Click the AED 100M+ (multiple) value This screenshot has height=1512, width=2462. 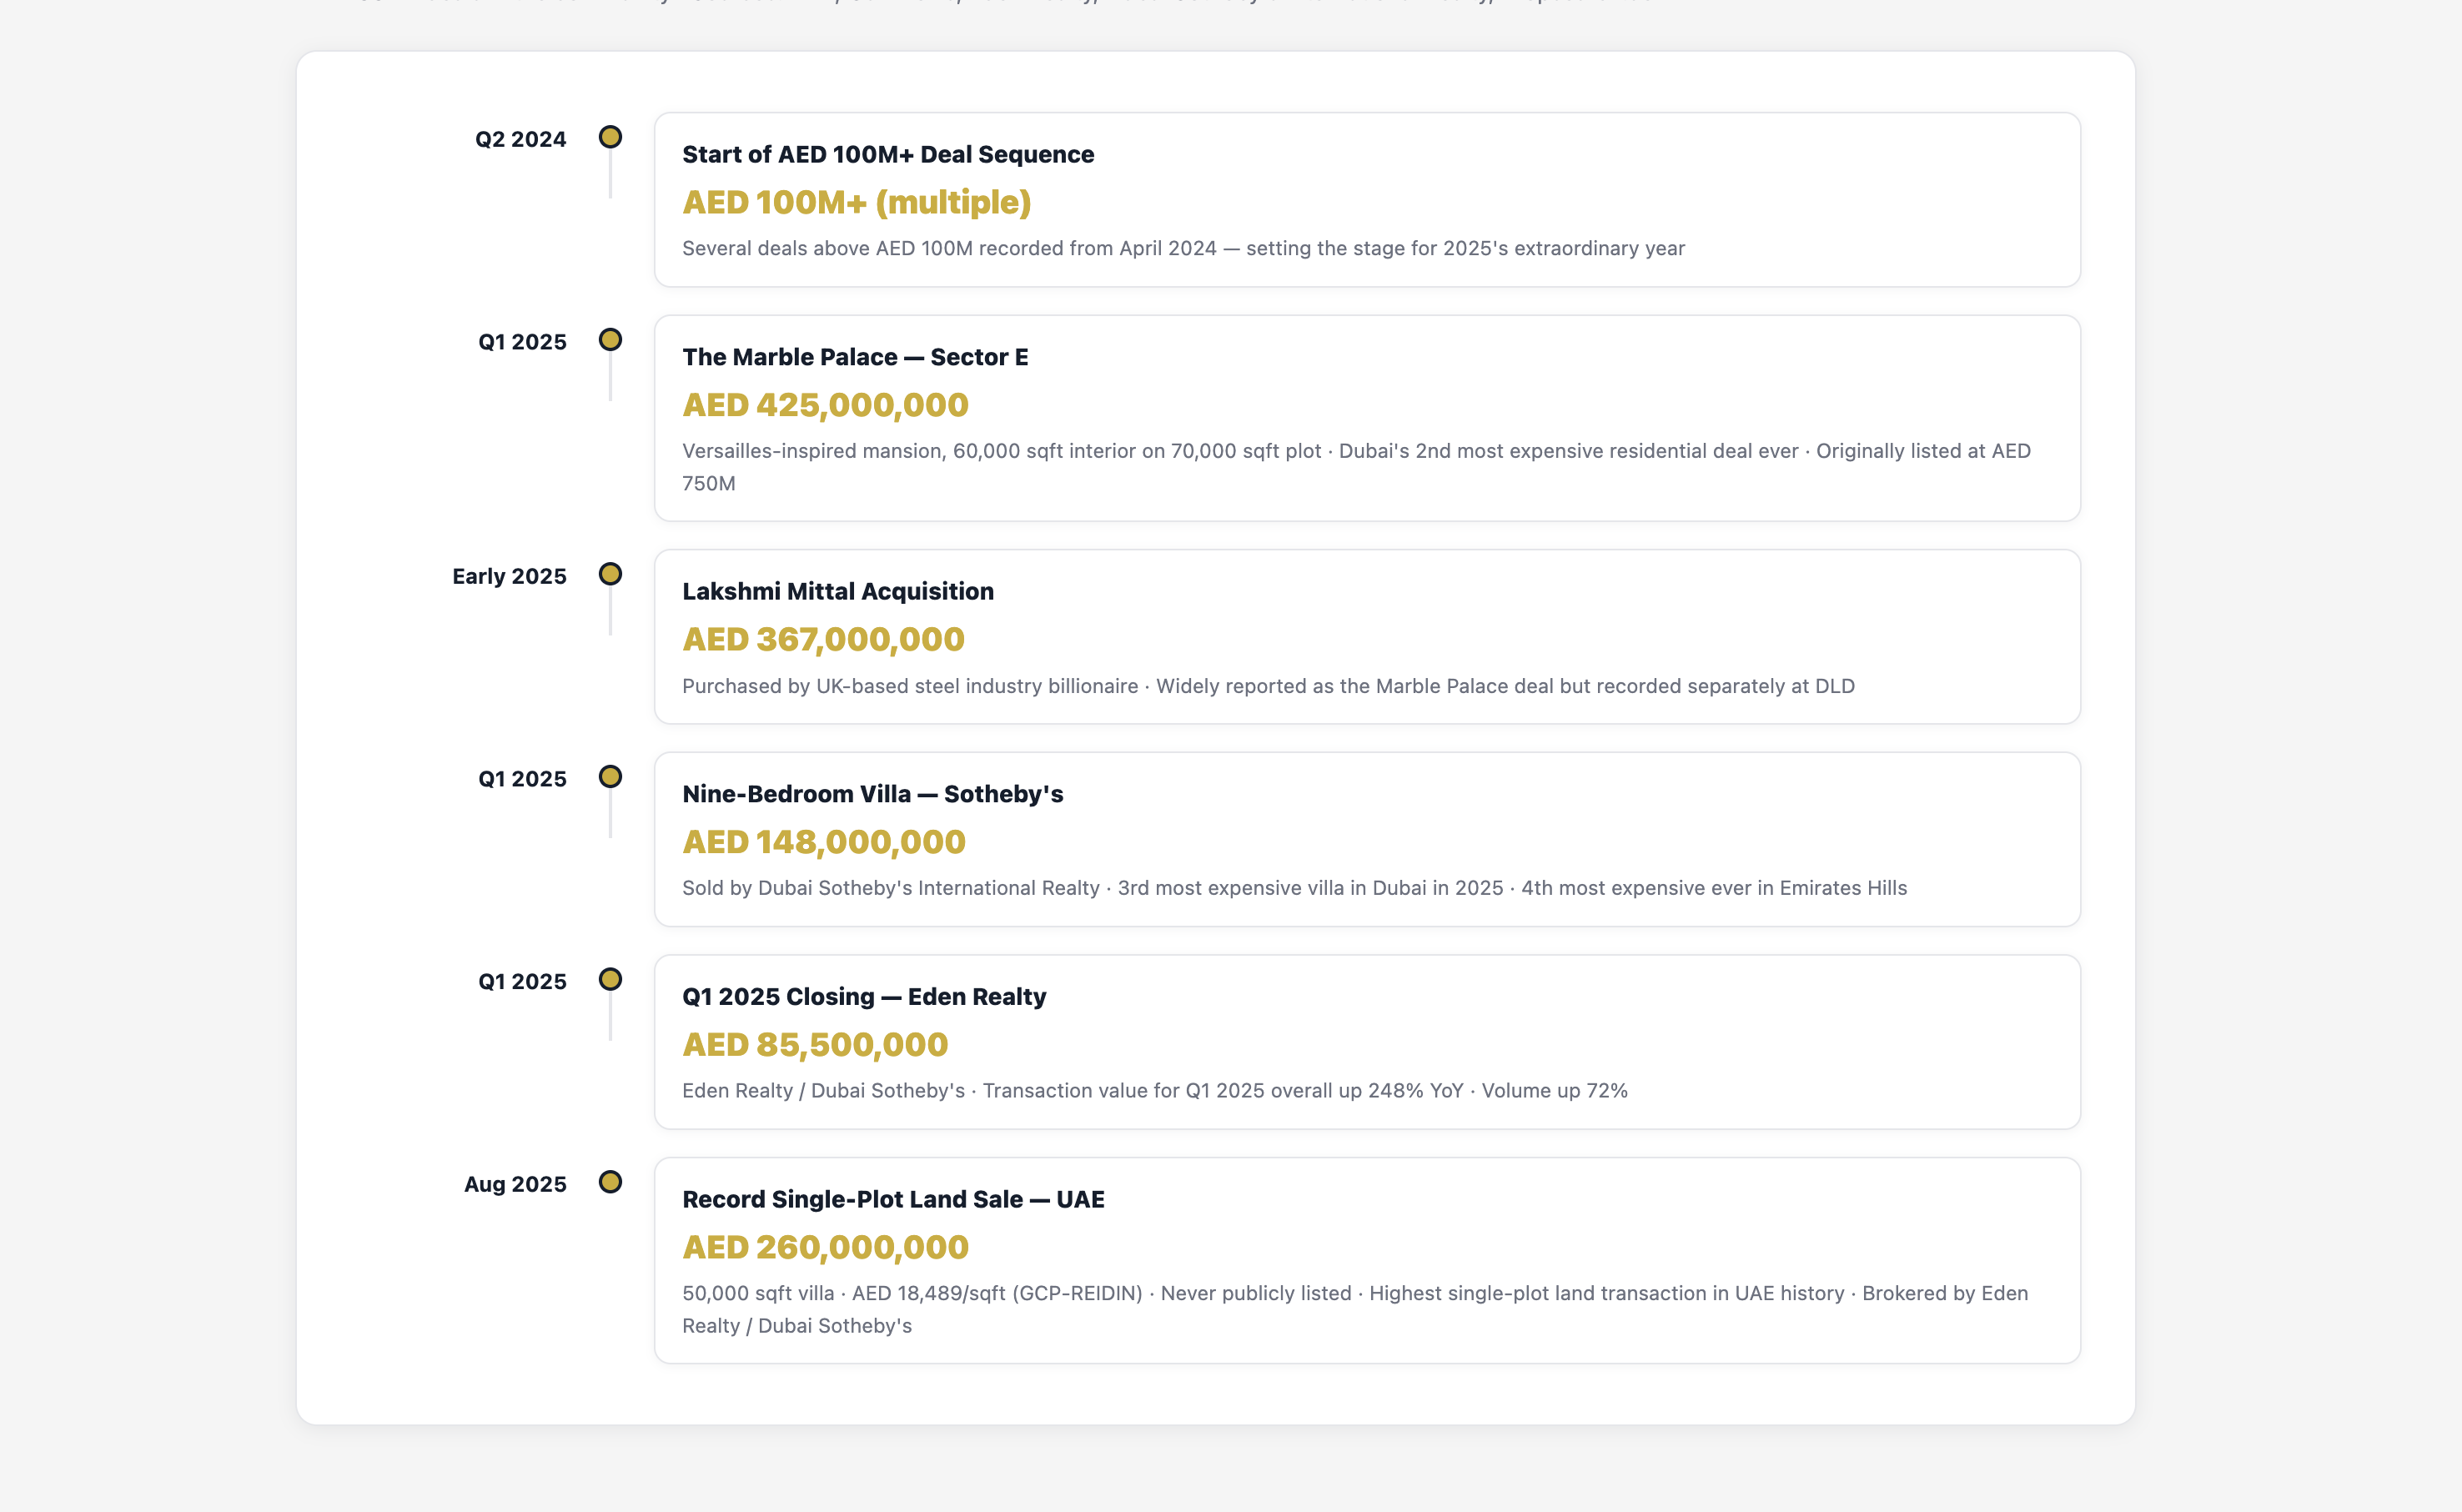click(x=856, y=203)
